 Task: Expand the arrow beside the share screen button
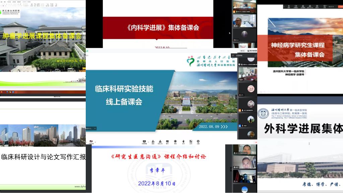click(148, 141)
